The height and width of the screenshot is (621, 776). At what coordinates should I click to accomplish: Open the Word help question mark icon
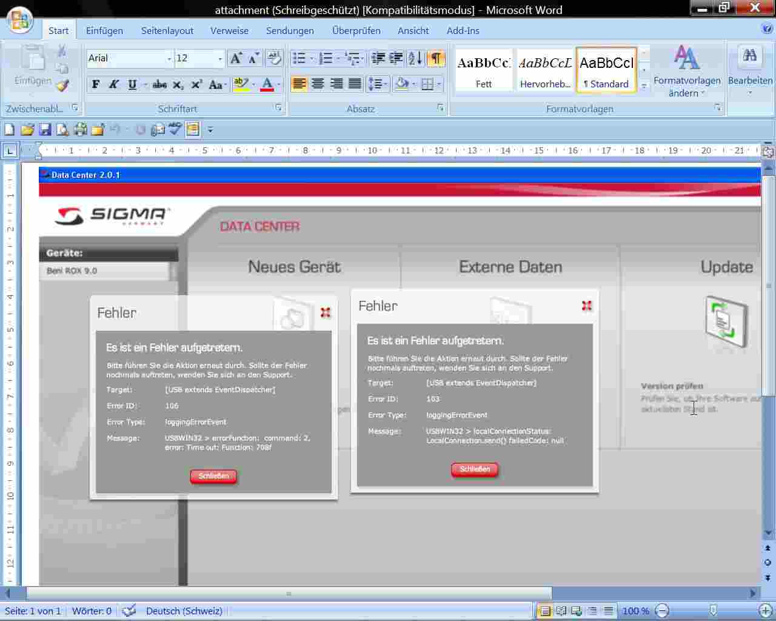click(767, 29)
